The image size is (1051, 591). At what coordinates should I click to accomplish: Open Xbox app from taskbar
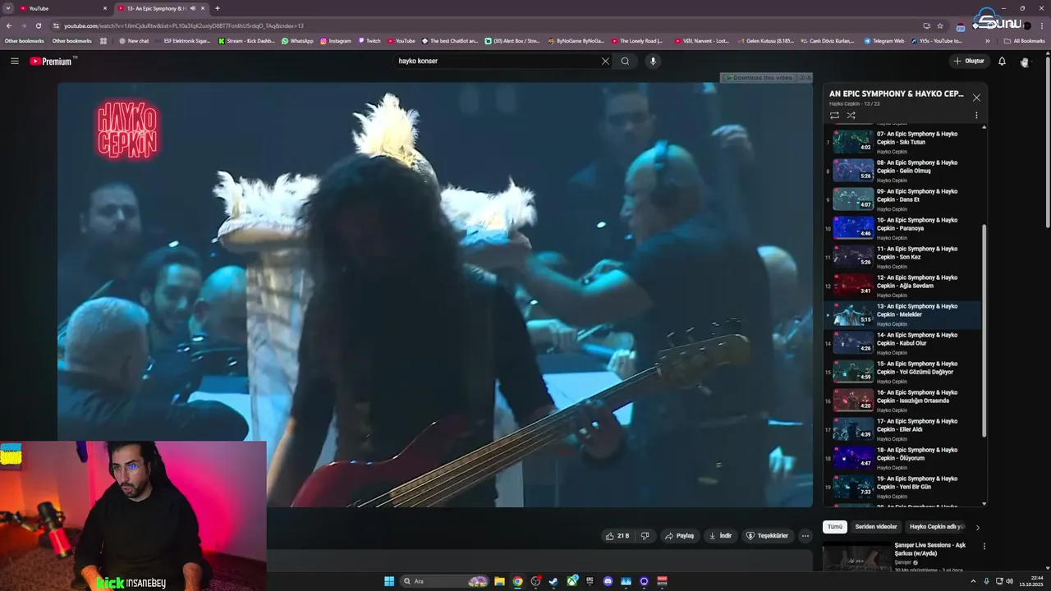(x=571, y=581)
